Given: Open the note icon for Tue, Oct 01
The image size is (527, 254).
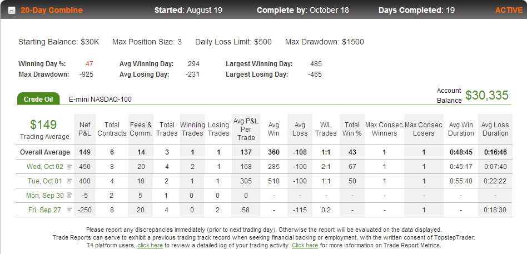Looking at the screenshot, I should 69,181.
